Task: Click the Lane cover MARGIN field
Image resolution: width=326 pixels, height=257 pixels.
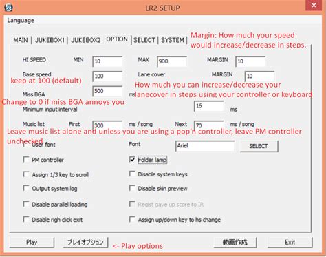Action: (259, 76)
